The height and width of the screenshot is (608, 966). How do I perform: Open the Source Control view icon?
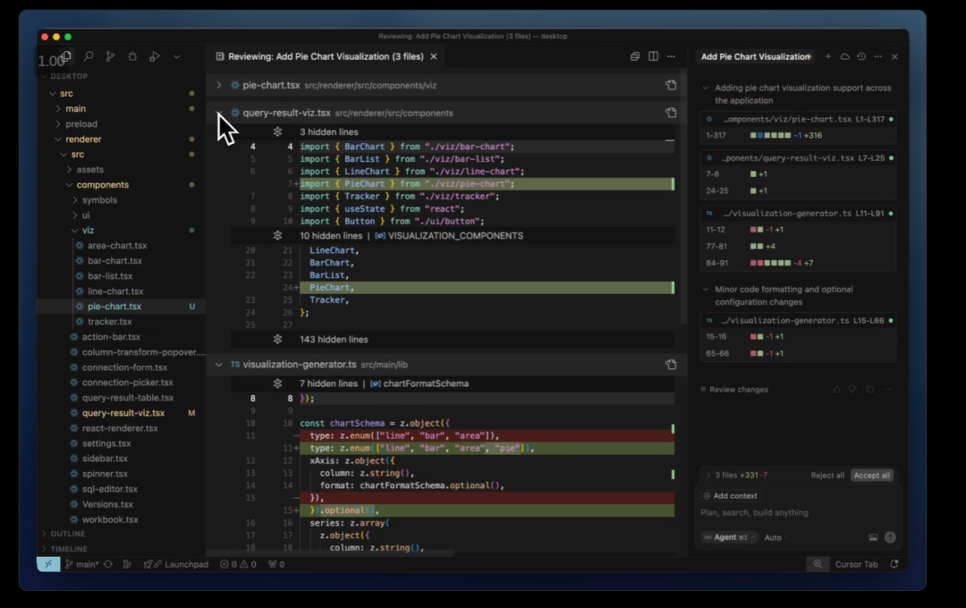click(110, 56)
